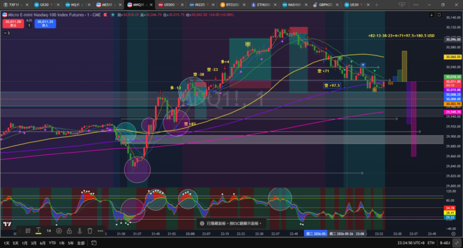Open the go-to-date calendar icon
Image resolution: width=463 pixels, height=248 pixels.
pyautogui.click(x=94, y=243)
